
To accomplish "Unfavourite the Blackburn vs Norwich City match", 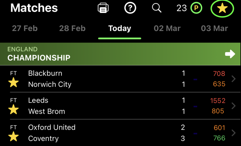I will click(x=13, y=83).
